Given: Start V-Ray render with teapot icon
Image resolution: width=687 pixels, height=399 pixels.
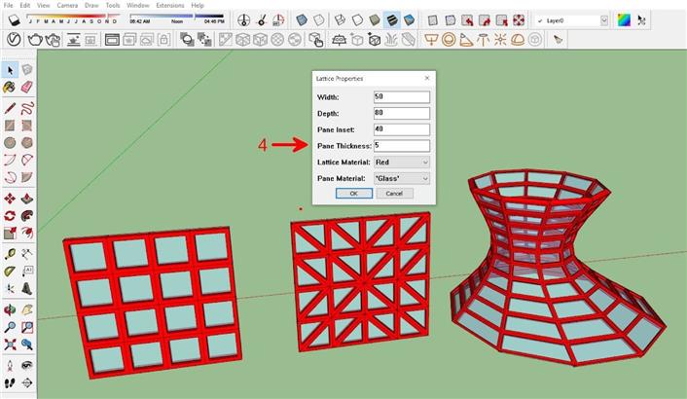Looking at the screenshot, I should coord(35,40).
